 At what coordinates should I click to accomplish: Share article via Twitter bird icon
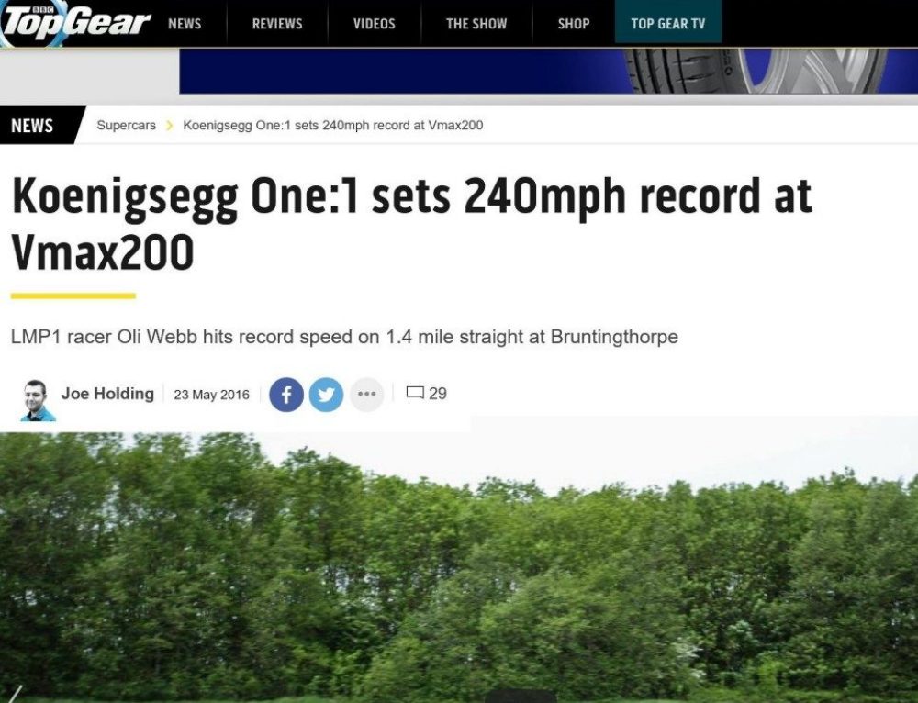(326, 395)
